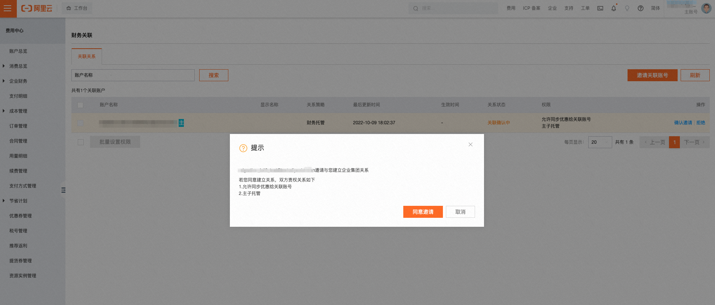Open the help question mark icon
The height and width of the screenshot is (305, 715).
click(641, 8)
